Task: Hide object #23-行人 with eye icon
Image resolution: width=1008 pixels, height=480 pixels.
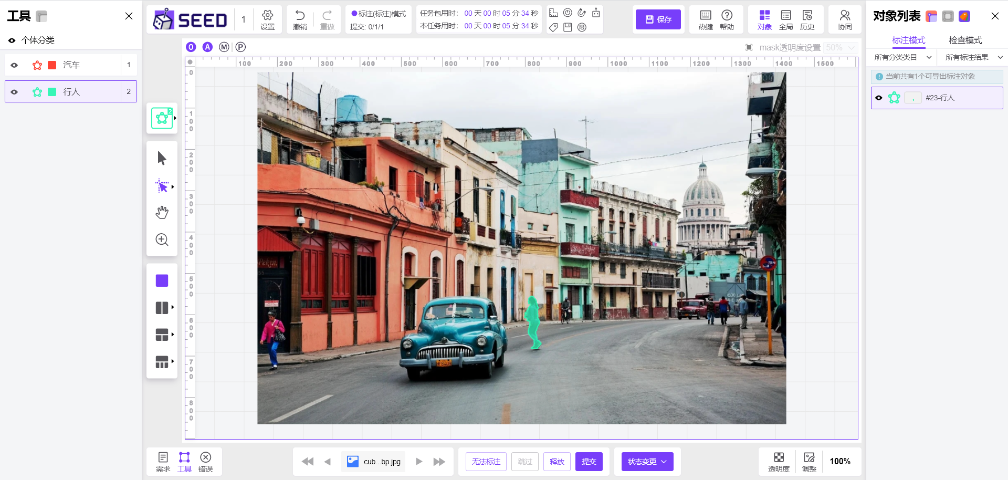Action: tap(879, 98)
